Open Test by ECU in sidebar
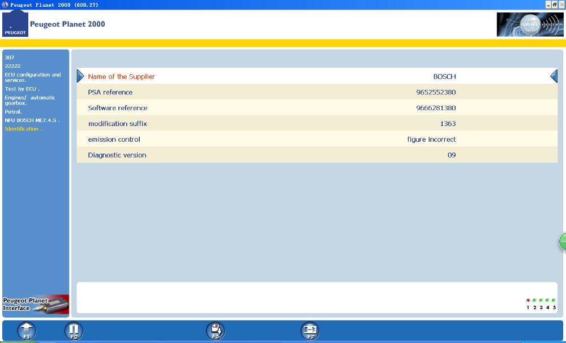 pyautogui.click(x=22, y=89)
